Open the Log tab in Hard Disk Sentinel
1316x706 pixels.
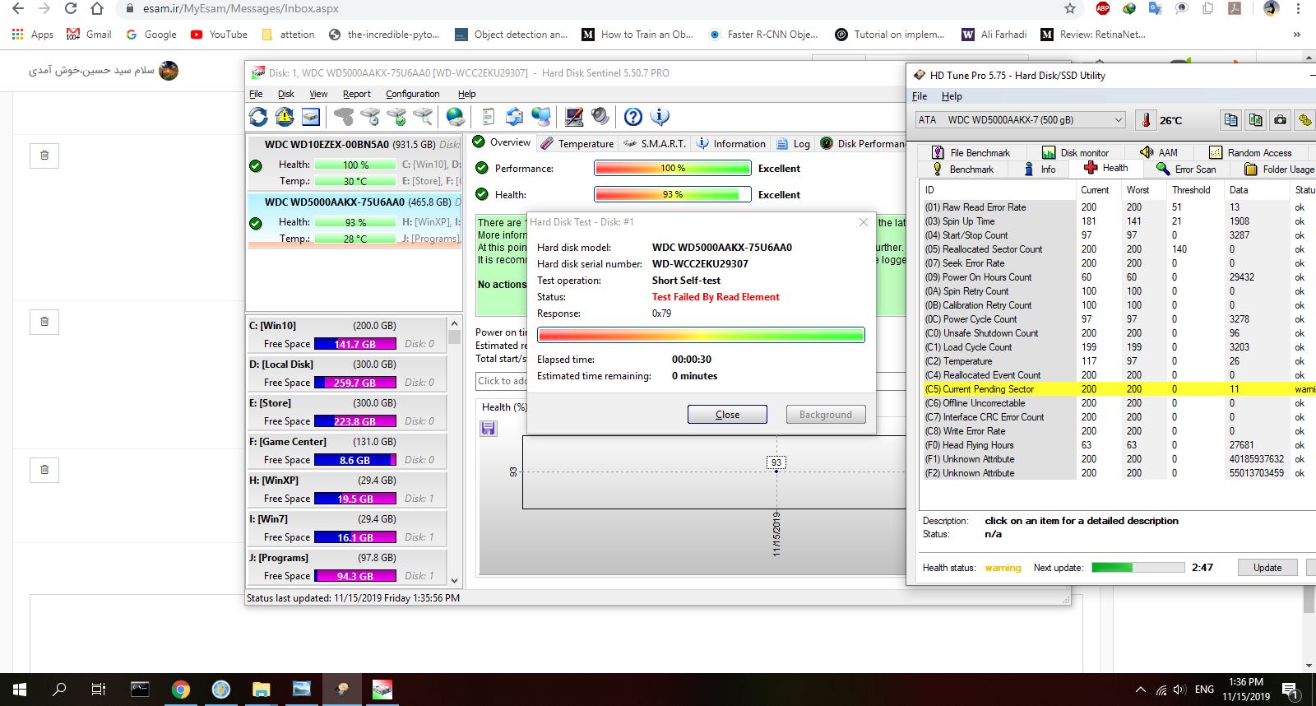pyautogui.click(x=793, y=143)
